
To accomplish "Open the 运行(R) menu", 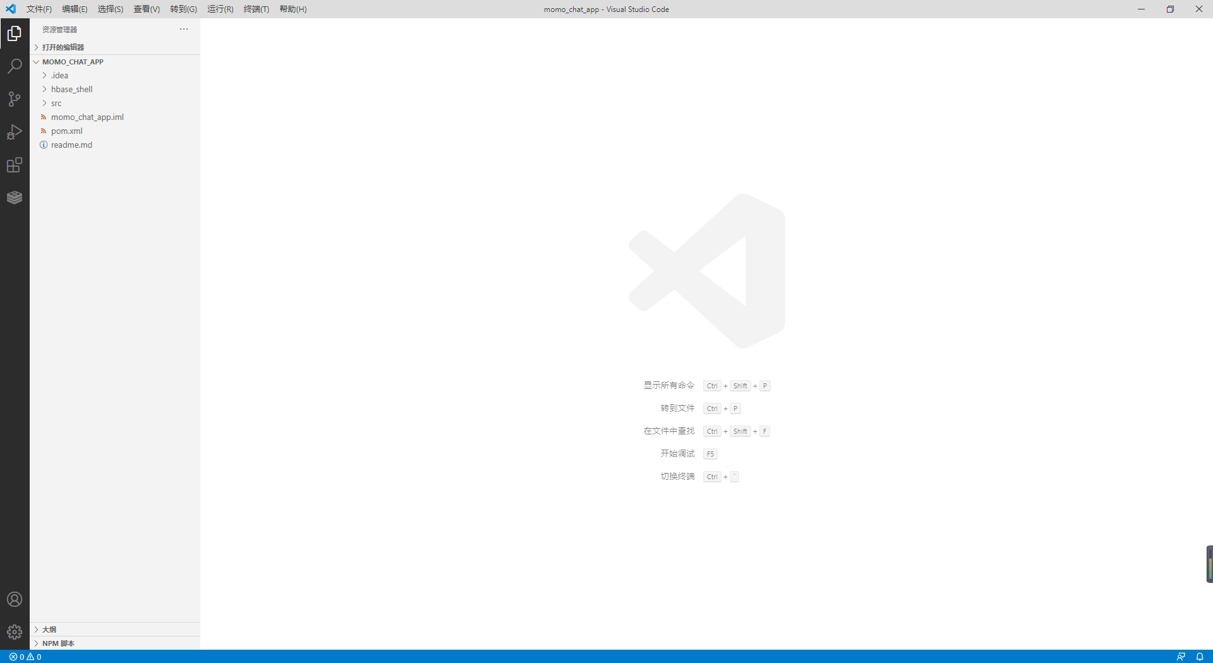I will tap(220, 9).
